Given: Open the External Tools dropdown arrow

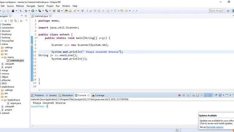Looking at the screenshot, I should [x=50, y=11].
